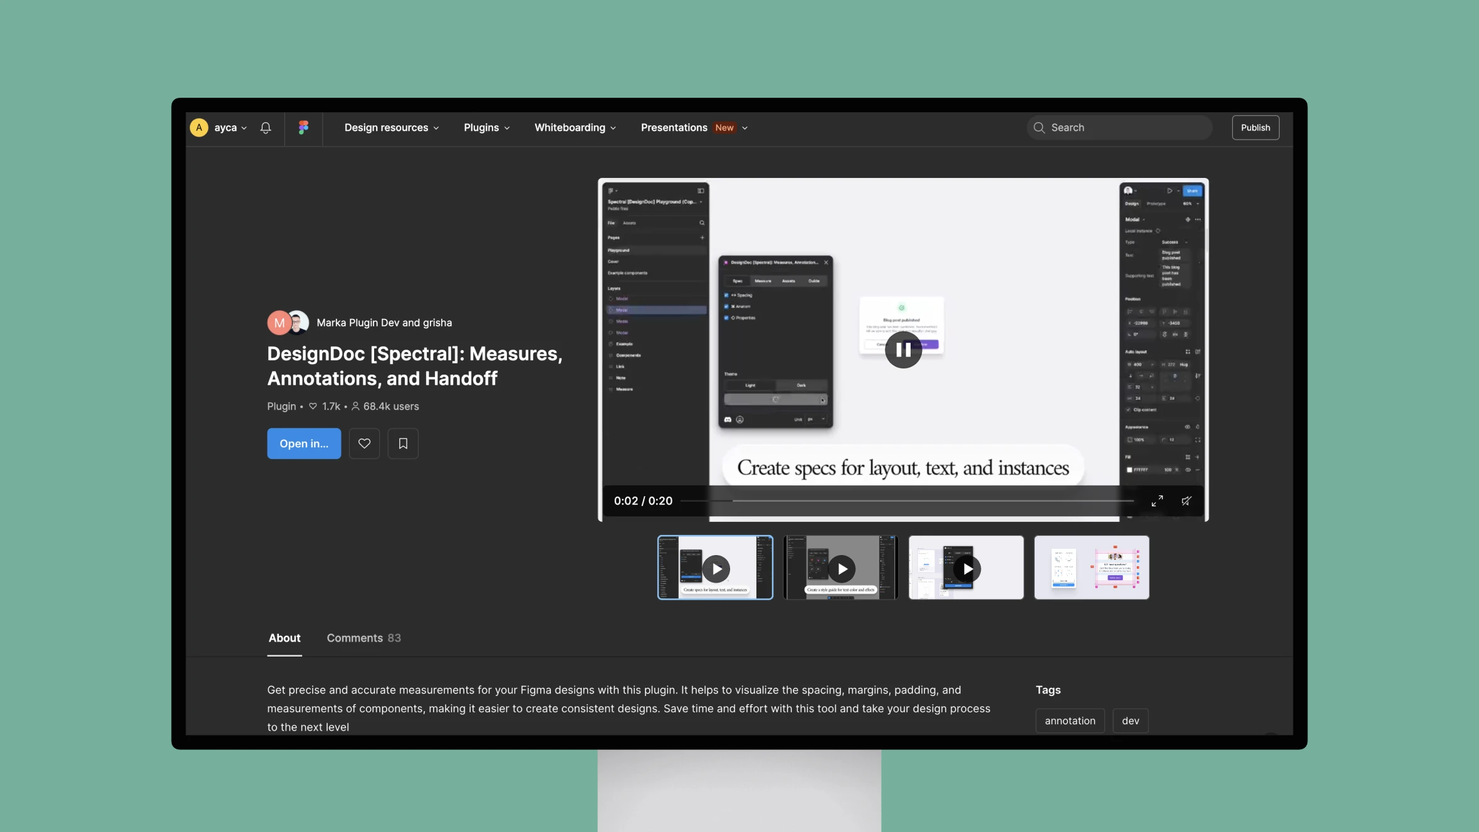1479x832 pixels.
Task: Open the Whiteboarding menu
Action: click(x=575, y=128)
